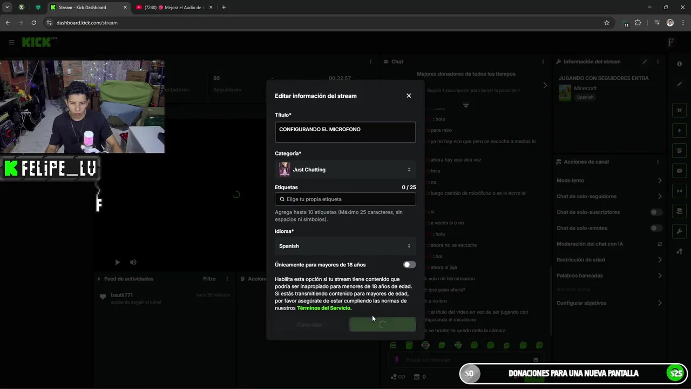Open Moderación del chat con IA external link

[659, 244]
